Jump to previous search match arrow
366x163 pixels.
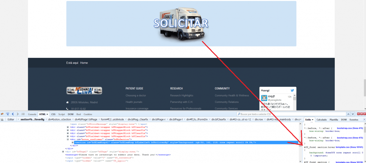[348, 114]
